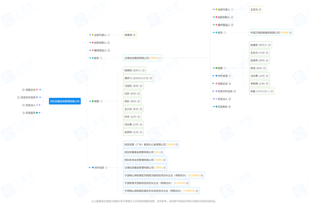This screenshot has width=309, height=206.
Task: Expand 民生财富's 最终受益人 branch circle icon
Action: point(108,50)
